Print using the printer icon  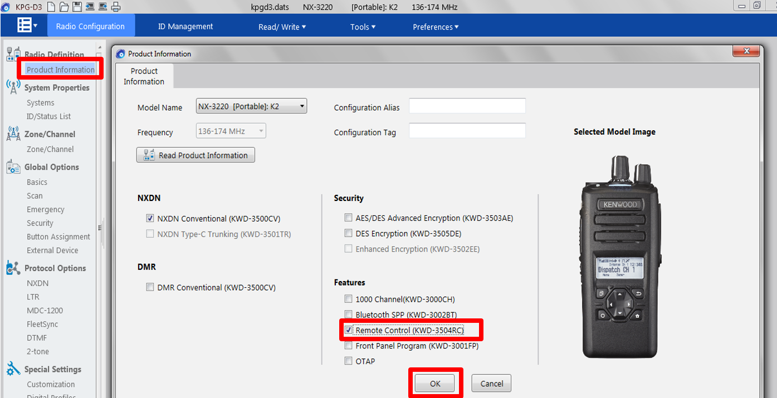(x=116, y=7)
